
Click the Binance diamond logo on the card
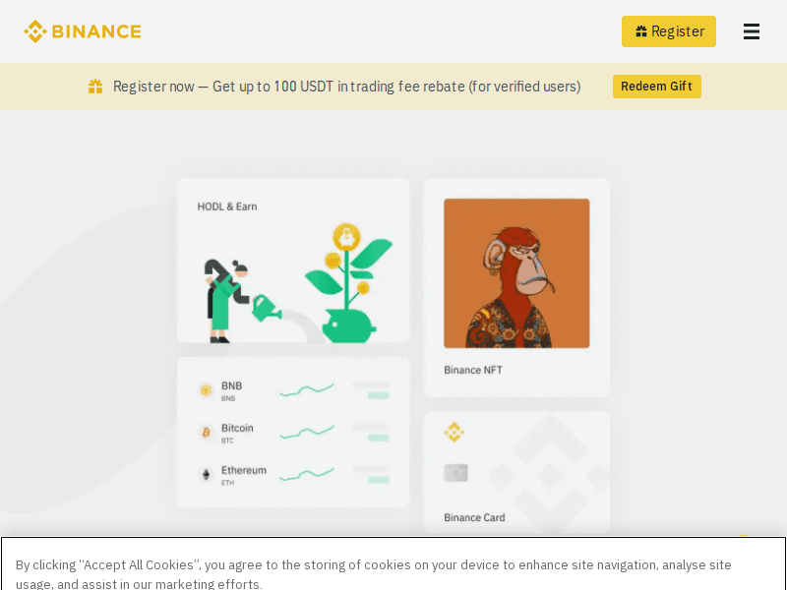(454, 432)
